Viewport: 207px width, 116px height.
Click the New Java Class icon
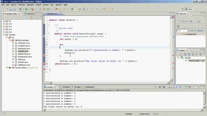point(48,9)
